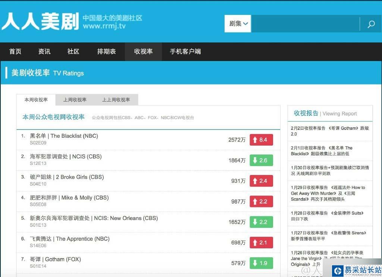This screenshot has height=277, width=382.
Task: Open 破产姐妹 2 Broke Girls entry
Action: pos(67,177)
